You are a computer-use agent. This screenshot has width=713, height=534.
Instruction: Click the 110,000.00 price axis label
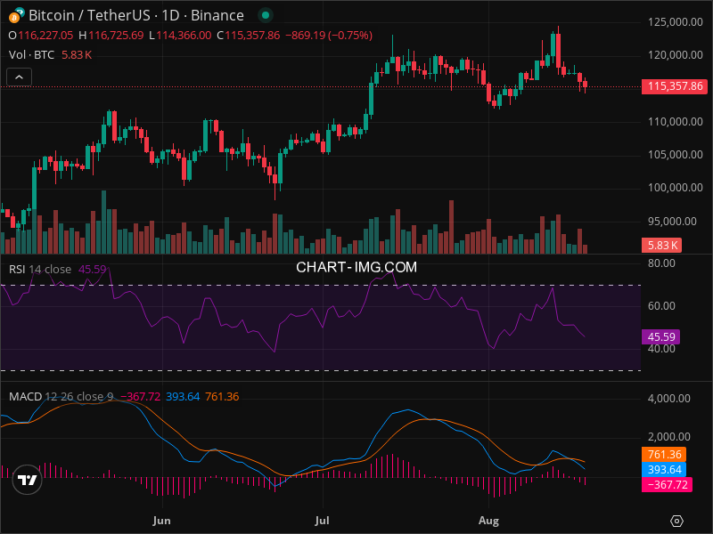click(676, 122)
